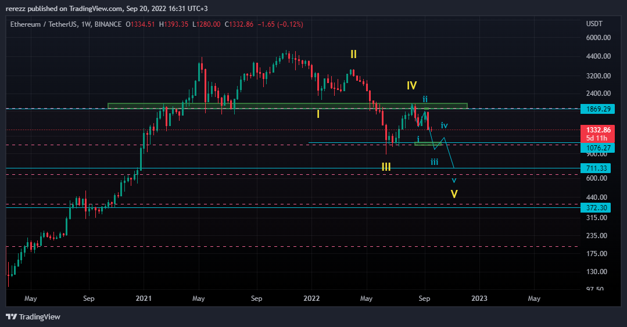627x327 pixels.
Task: Select the 711.33 horizontal line price tag
Action: point(596,168)
